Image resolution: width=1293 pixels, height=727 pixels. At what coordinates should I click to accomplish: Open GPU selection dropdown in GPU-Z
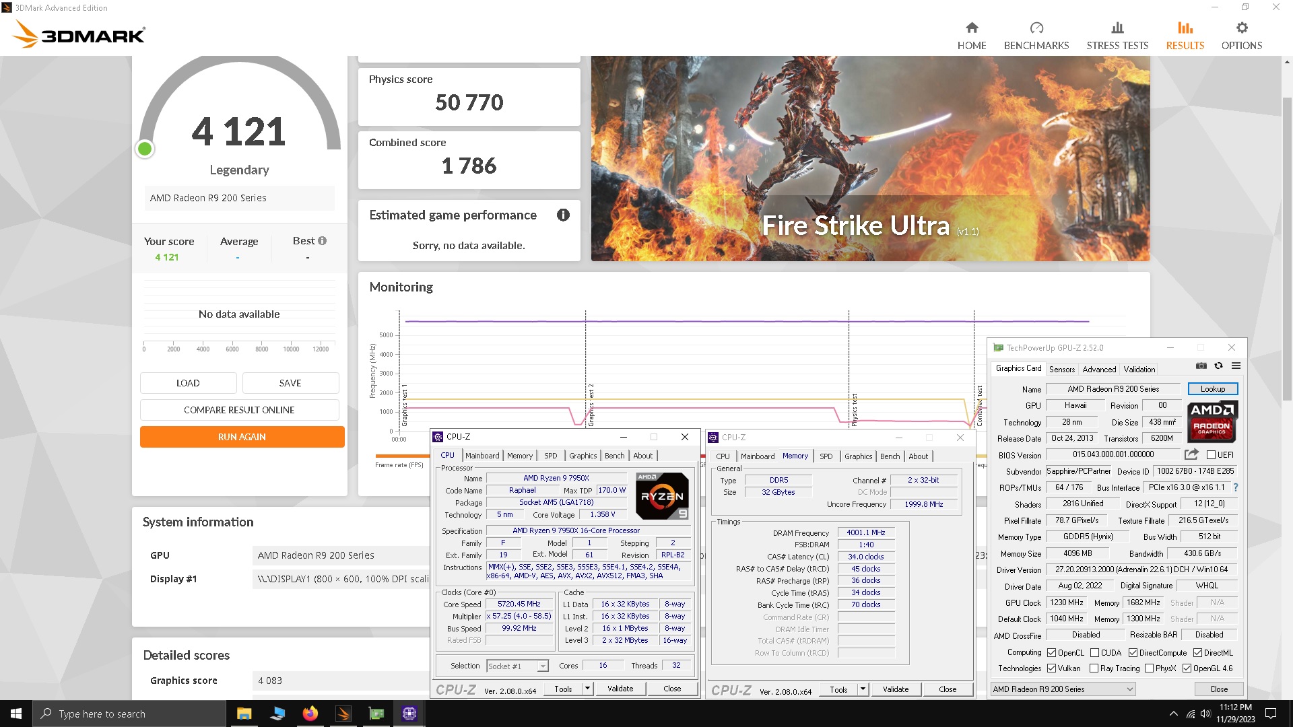tap(1063, 689)
